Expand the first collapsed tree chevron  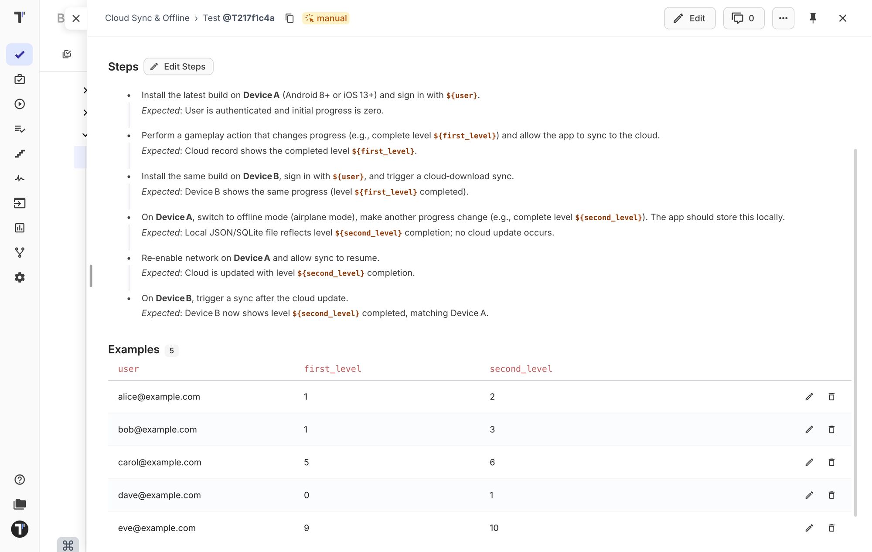click(x=85, y=90)
